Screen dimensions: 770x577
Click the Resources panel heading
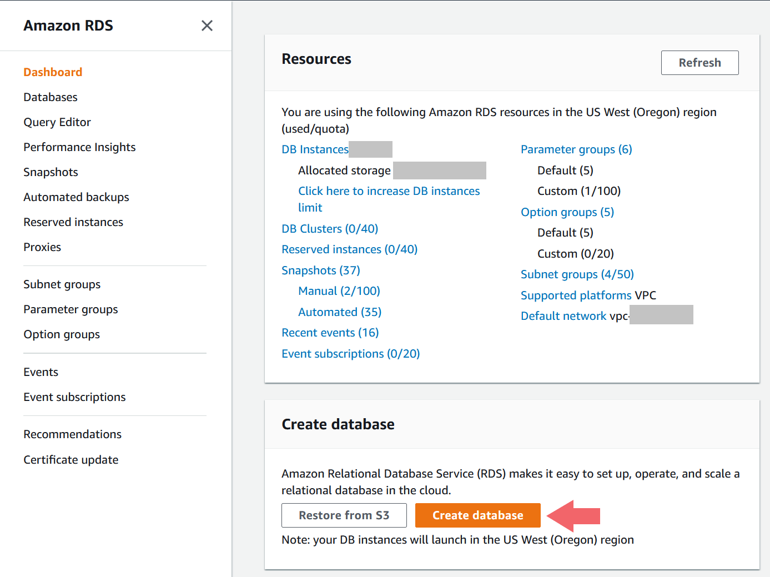point(316,59)
